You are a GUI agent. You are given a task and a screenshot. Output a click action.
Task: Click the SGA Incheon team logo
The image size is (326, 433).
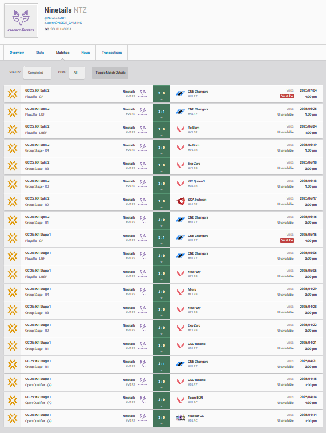180,201
